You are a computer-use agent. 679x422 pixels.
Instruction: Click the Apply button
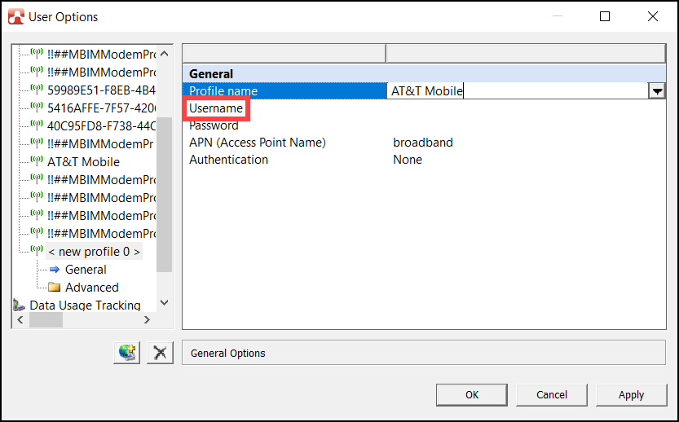click(x=631, y=395)
